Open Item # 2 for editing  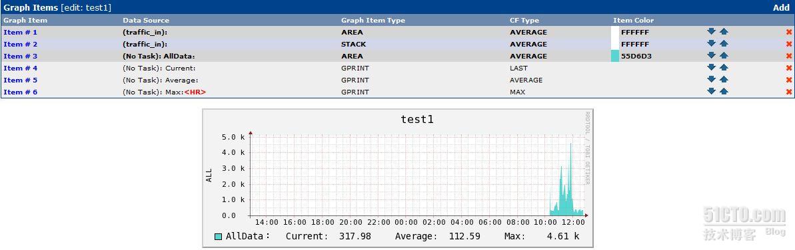(x=20, y=44)
